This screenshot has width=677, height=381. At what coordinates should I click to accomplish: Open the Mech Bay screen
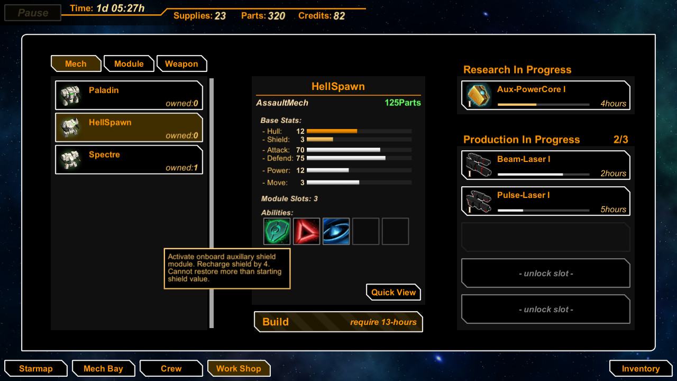click(x=103, y=368)
